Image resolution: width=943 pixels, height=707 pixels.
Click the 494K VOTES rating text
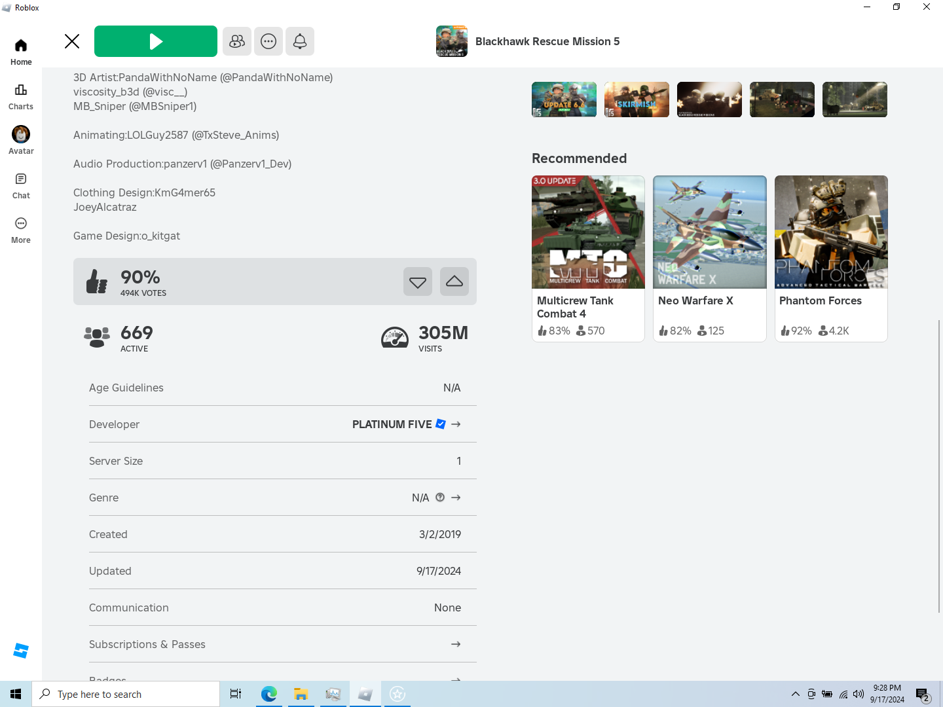pyautogui.click(x=143, y=293)
